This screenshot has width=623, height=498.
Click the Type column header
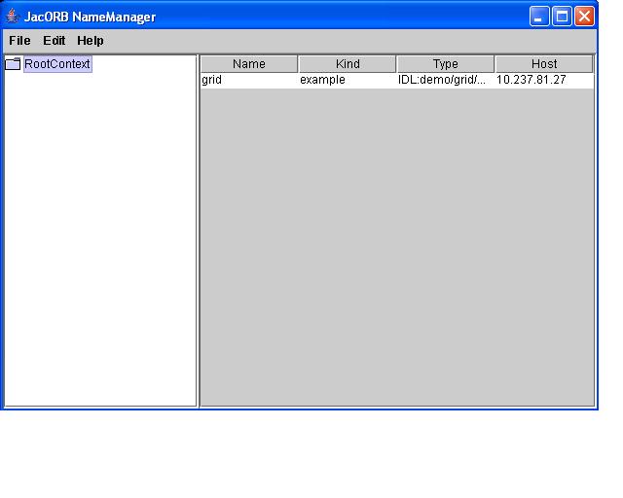coord(446,64)
